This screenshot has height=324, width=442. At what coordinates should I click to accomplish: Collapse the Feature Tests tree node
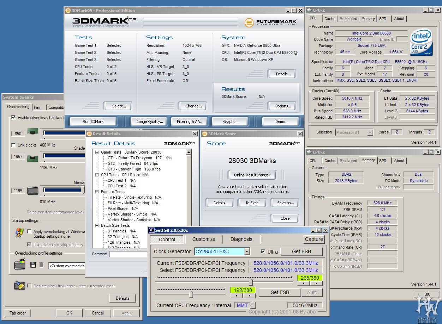(97, 192)
